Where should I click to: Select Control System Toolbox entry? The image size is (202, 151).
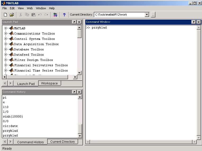(34, 39)
